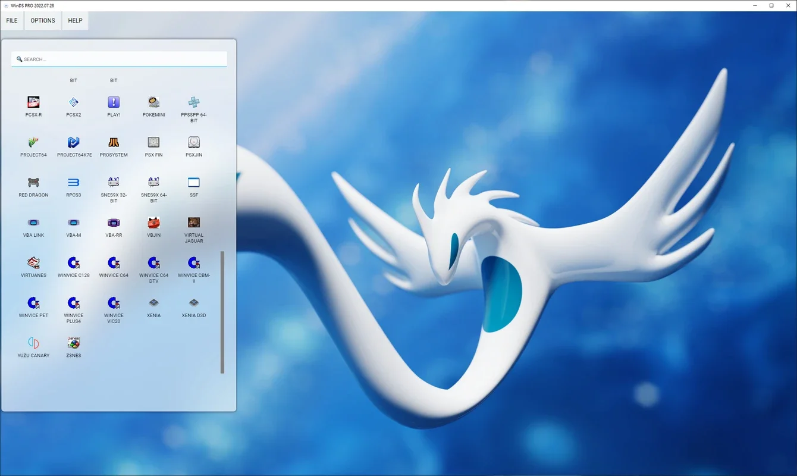Screen dimensions: 797x476
Task: Click the emulator SEARCH field
Action: pyautogui.click(x=119, y=59)
